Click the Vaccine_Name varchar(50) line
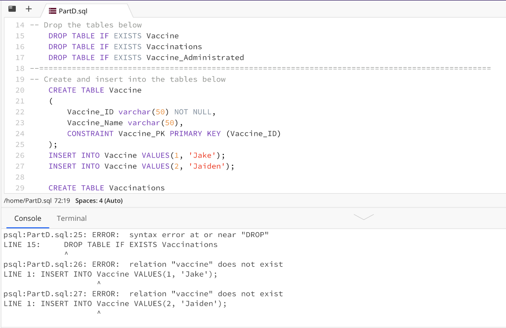 pos(124,123)
